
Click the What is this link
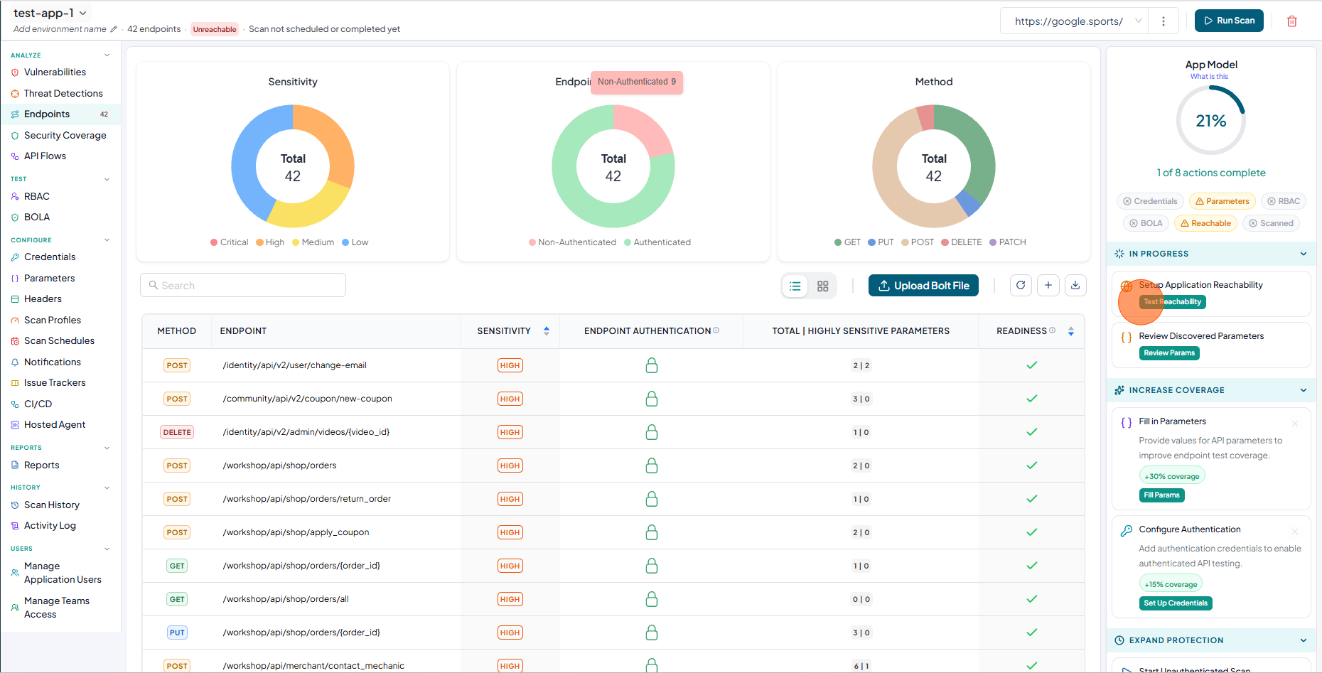pyautogui.click(x=1209, y=77)
